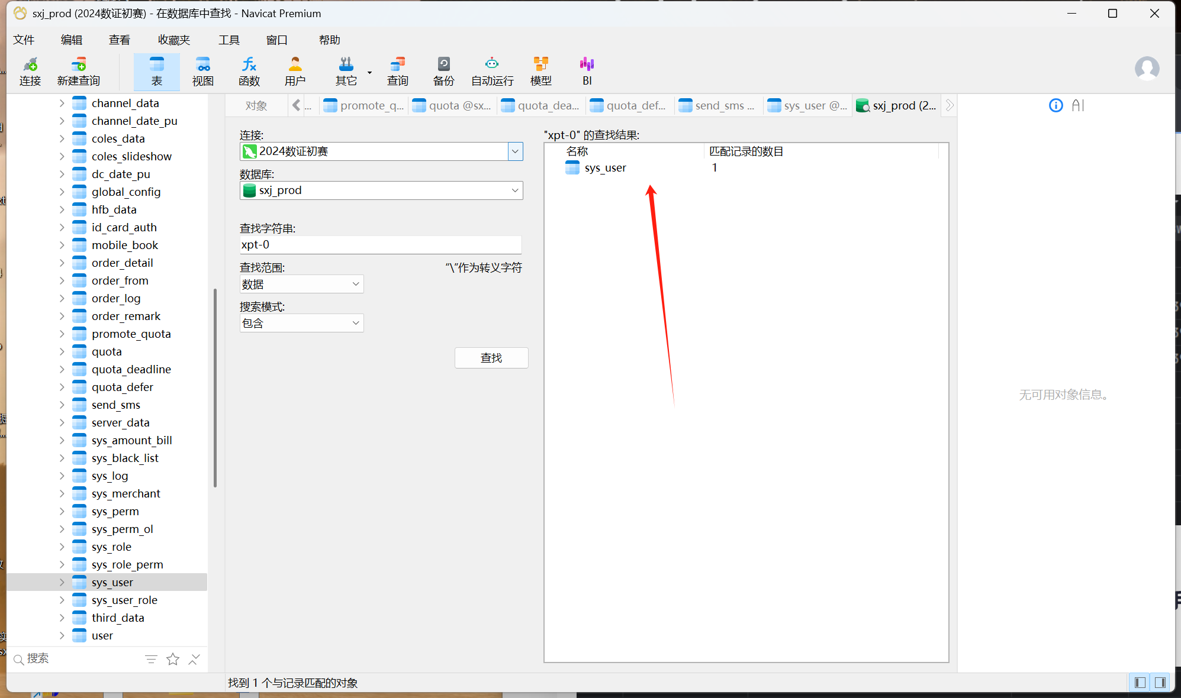
Task: Toggle the right info pane button
Action: 1160,683
